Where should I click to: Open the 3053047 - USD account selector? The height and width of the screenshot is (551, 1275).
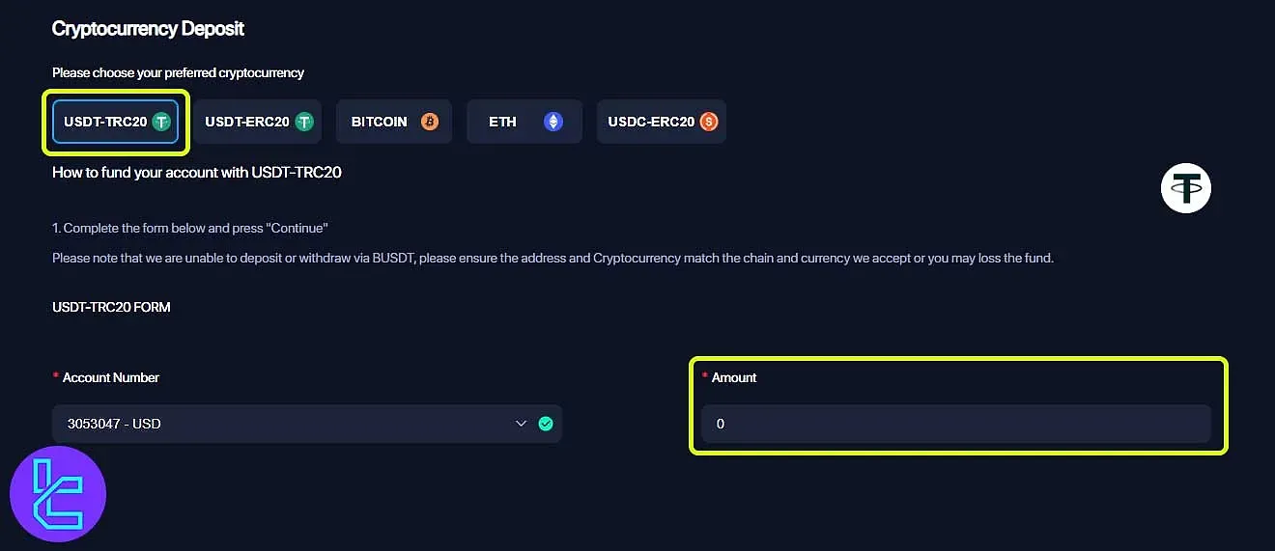pyautogui.click(x=307, y=424)
